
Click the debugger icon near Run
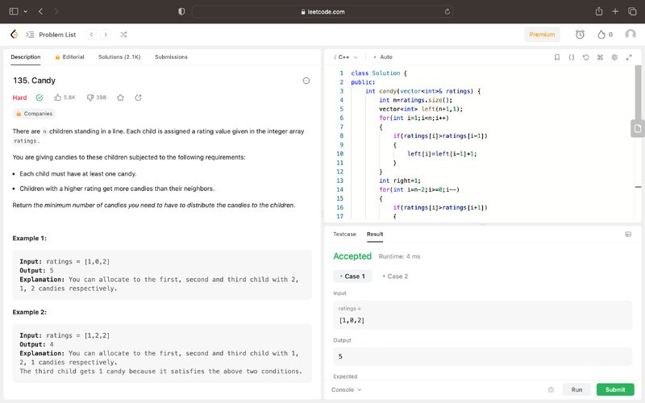click(551, 389)
